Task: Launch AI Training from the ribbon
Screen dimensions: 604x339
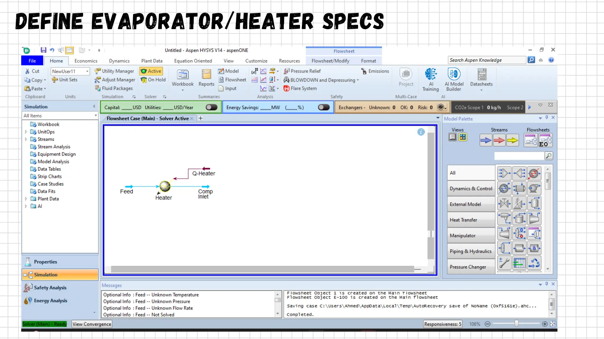Action: coord(431,80)
